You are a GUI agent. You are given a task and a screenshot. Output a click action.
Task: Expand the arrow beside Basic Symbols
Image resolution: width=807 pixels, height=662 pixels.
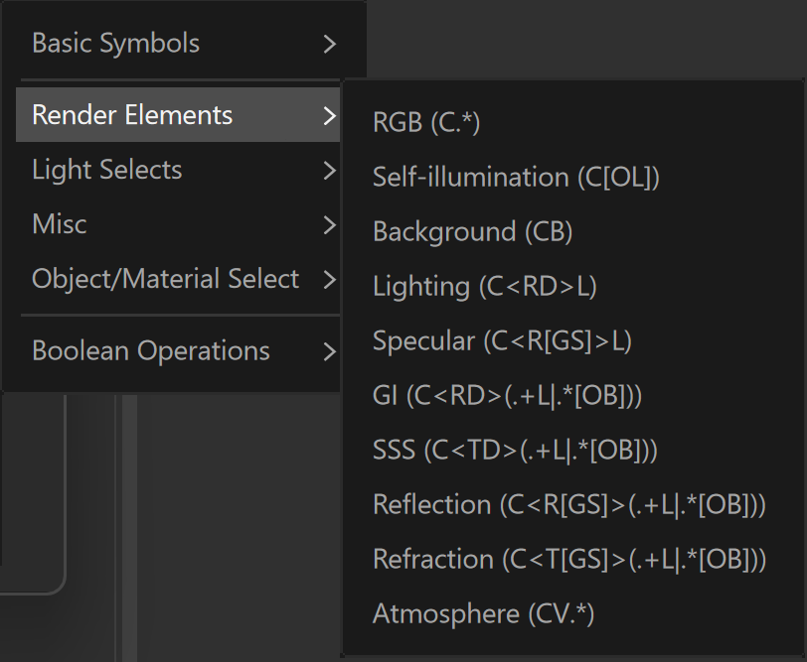click(x=329, y=44)
